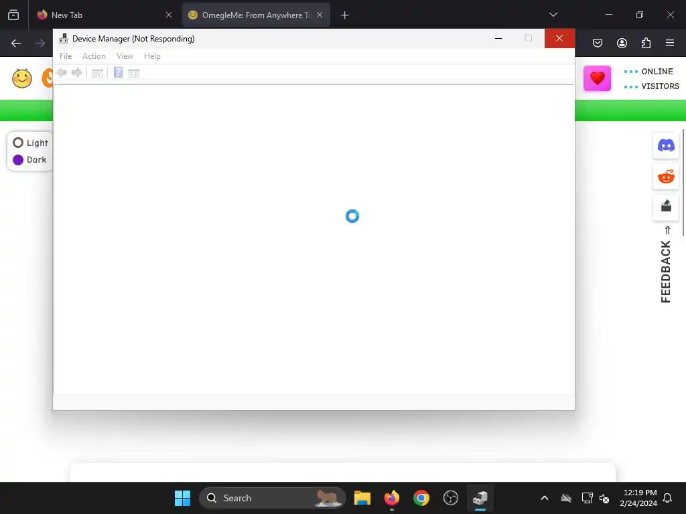Viewport: 686px width, 514px height.
Task: Select the Dark theme radio option
Action: [x=29, y=160]
